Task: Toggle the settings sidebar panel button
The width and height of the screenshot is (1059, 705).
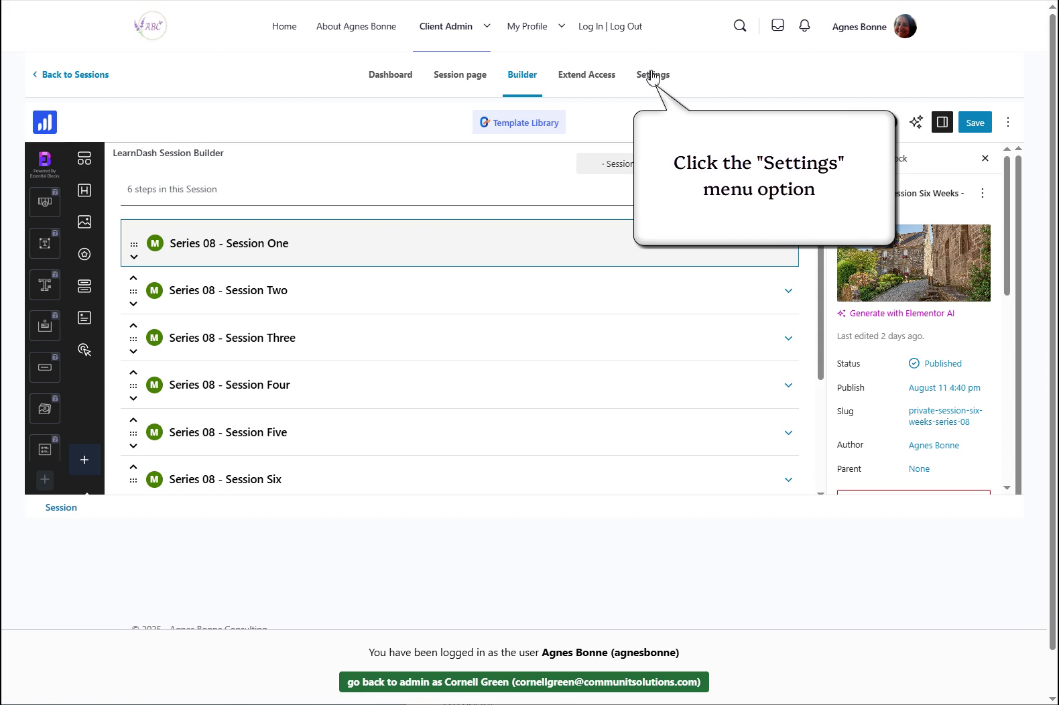Action: click(x=942, y=122)
